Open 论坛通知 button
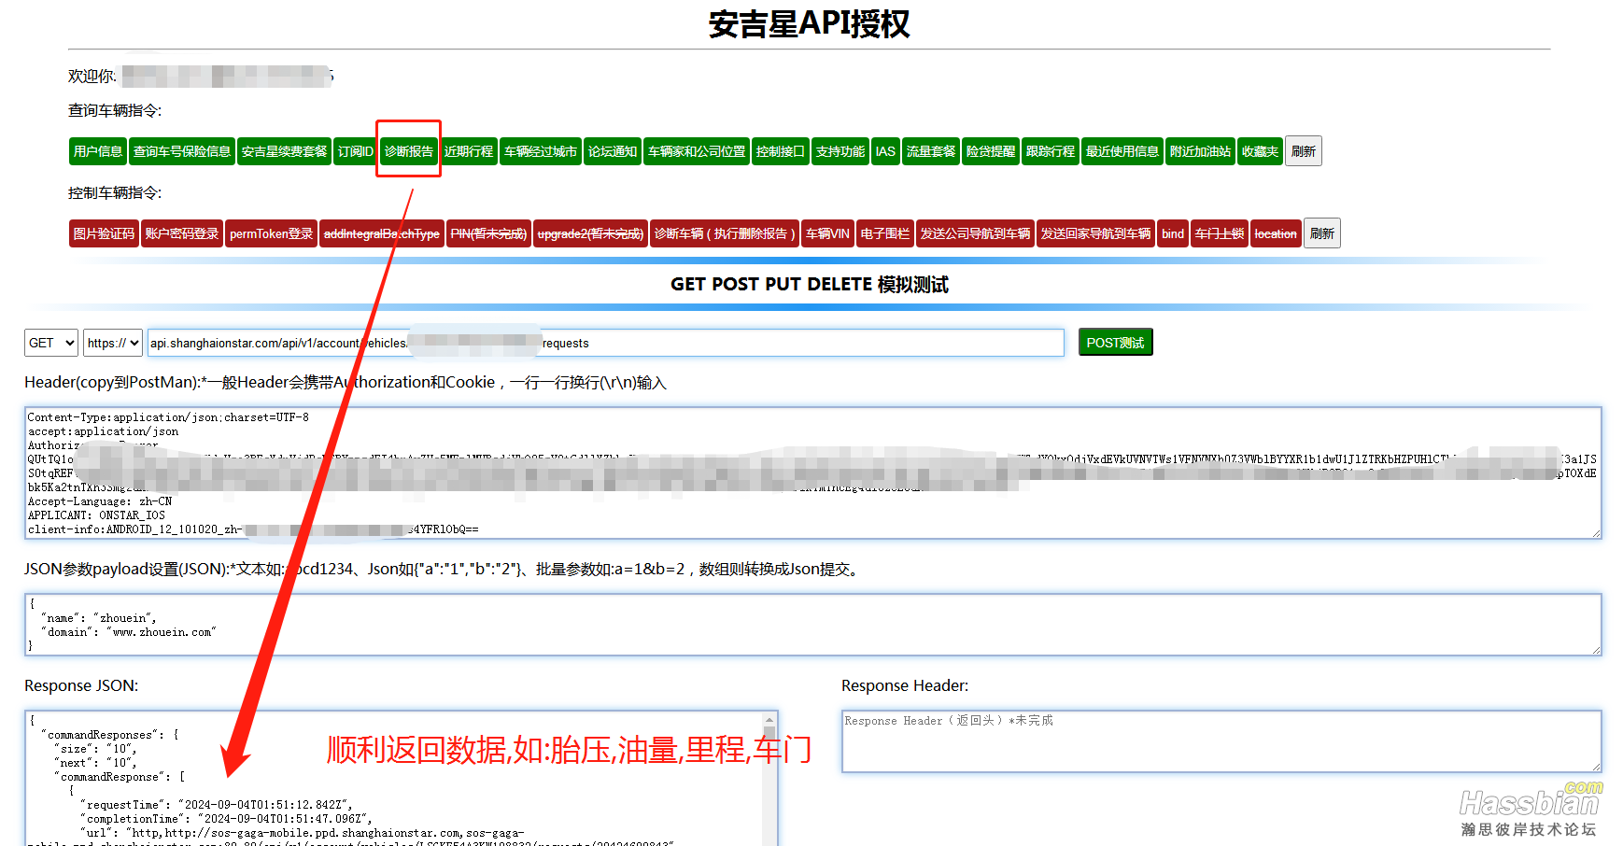This screenshot has height=846, width=1623. pyautogui.click(x=613, y=151)
